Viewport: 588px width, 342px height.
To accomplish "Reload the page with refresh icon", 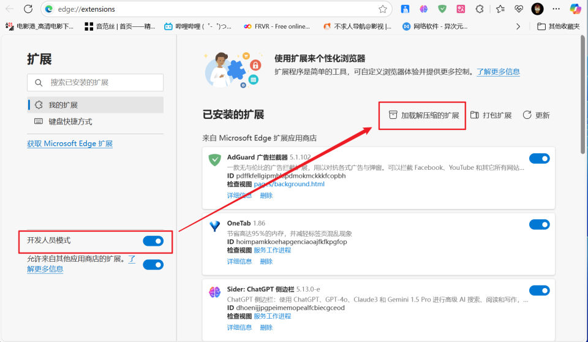I will [x=28, y=9].
